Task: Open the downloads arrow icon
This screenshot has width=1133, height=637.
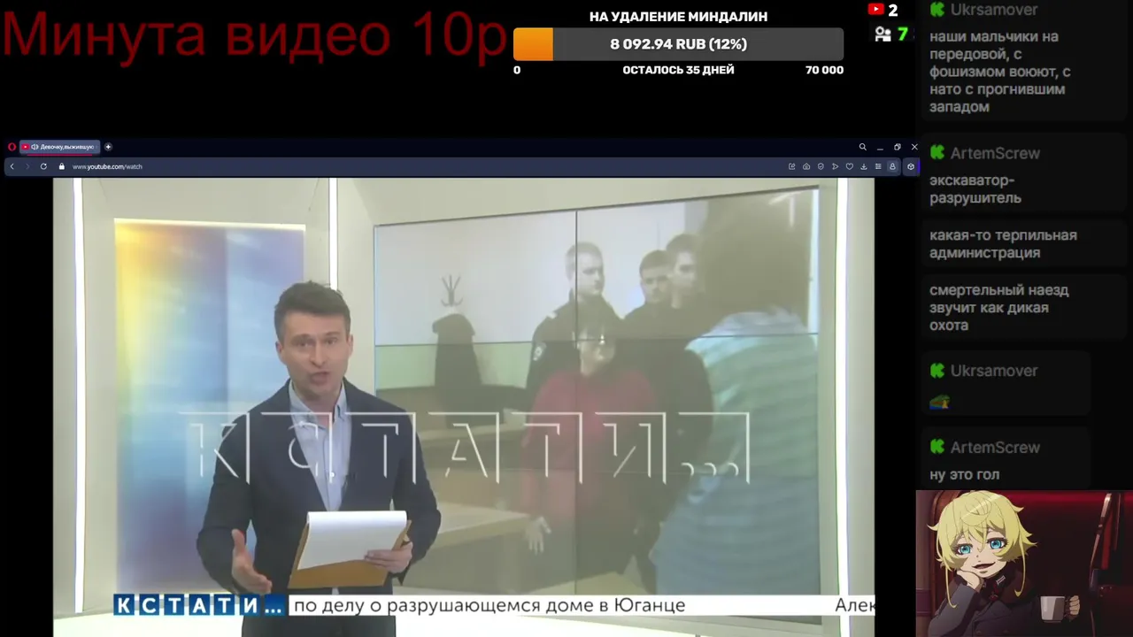Action: (863, 166)
